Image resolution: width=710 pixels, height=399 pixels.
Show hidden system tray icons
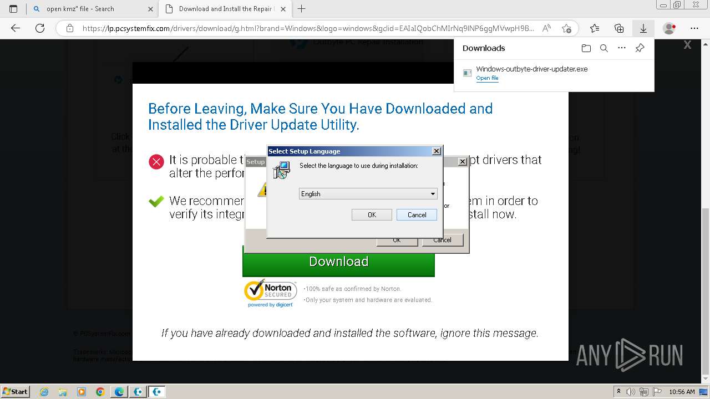(619, 392)
